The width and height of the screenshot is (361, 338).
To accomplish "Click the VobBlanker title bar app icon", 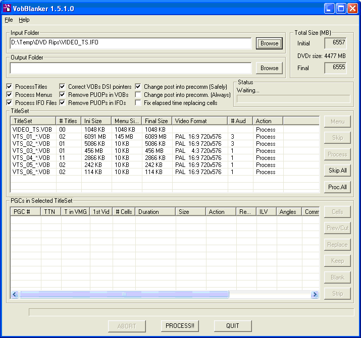I will click(7, 8).
